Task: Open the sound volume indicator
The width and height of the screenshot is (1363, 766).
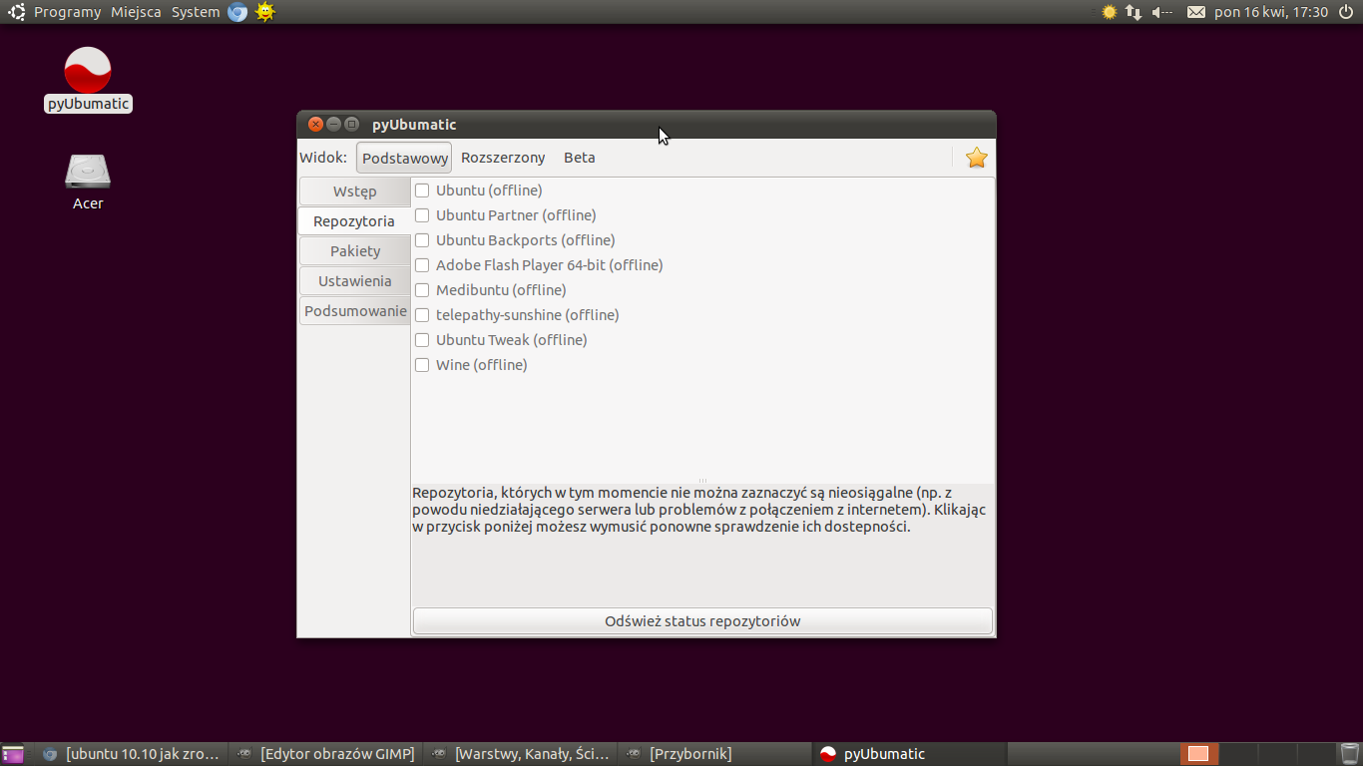Action: pos(1161,12)
